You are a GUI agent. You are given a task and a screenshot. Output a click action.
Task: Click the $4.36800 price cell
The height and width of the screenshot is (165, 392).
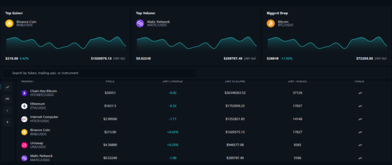[x=110, y=145]
